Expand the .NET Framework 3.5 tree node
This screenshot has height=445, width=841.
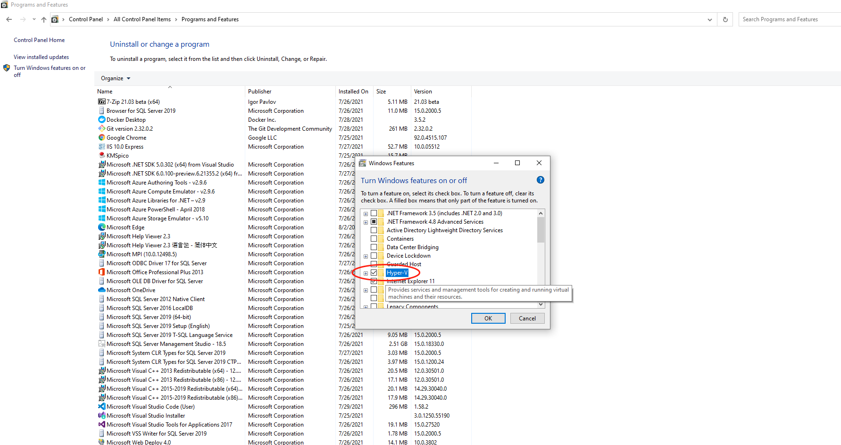(x=366, y=214)
